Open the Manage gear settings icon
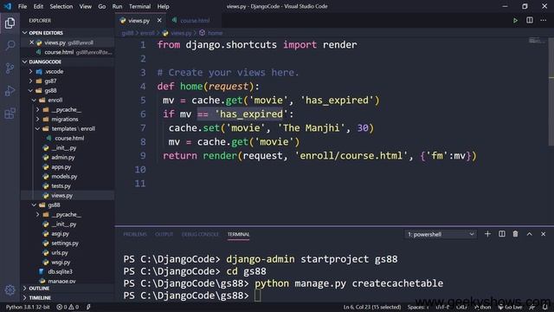Viewport: 554px width, 312px height. 10,290
